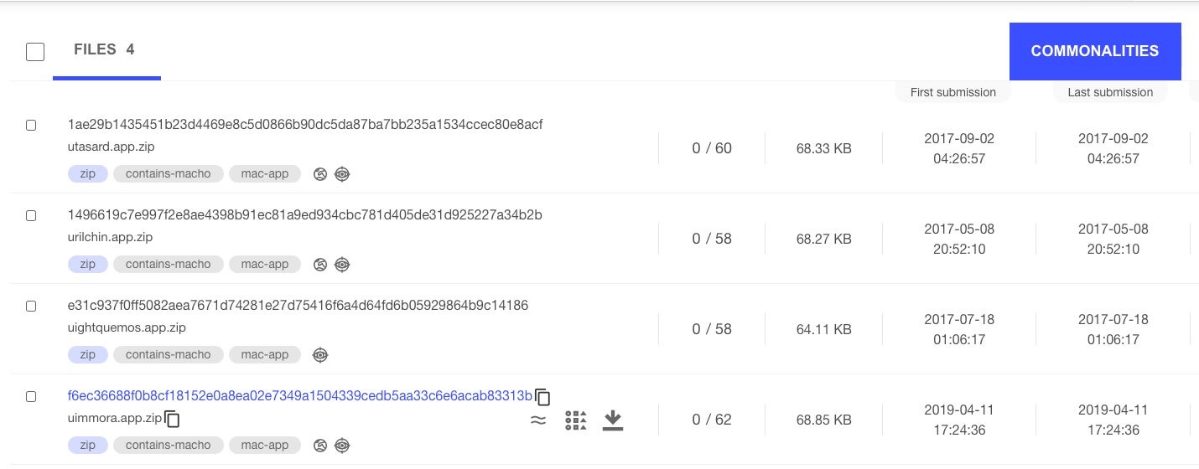Click target icon on uightquemos.app.zip row
The image size is (1199, 469).
point(320,355)
